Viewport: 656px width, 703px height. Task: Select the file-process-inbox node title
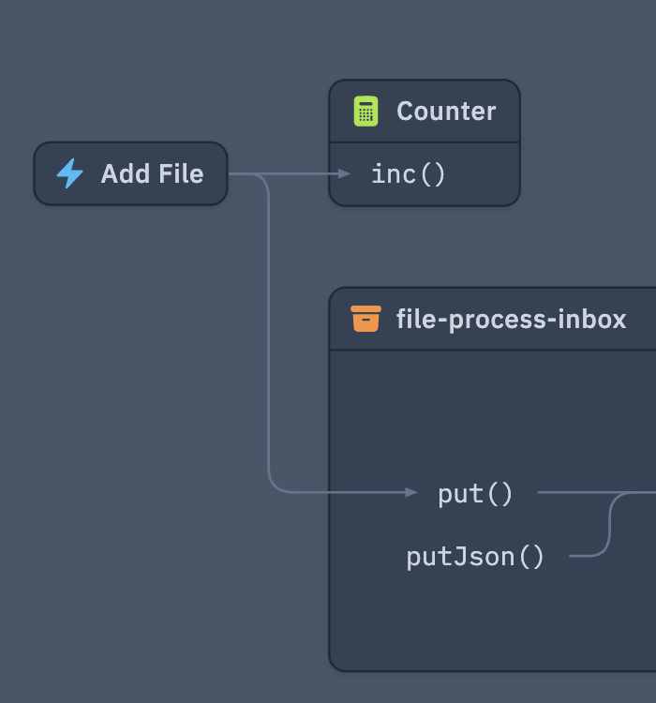(x=511, y=319)
